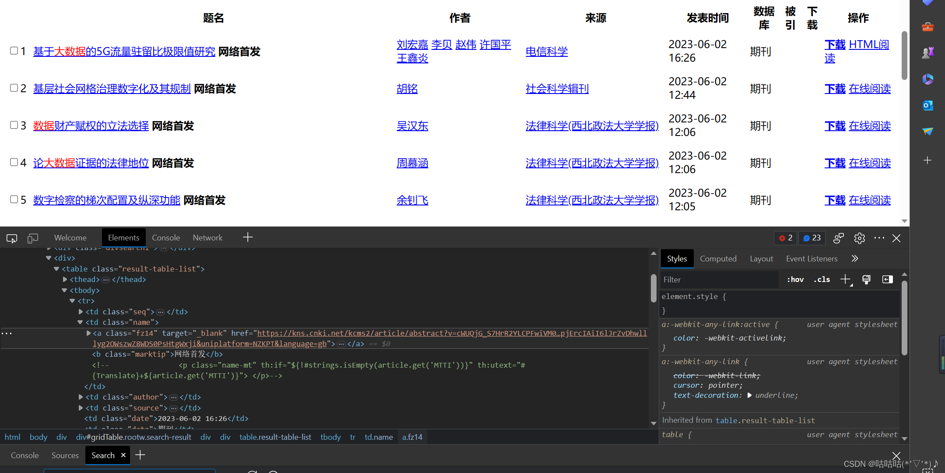
Task: Activate the inspect element picker icon
Action: click(x=12, y=238)
